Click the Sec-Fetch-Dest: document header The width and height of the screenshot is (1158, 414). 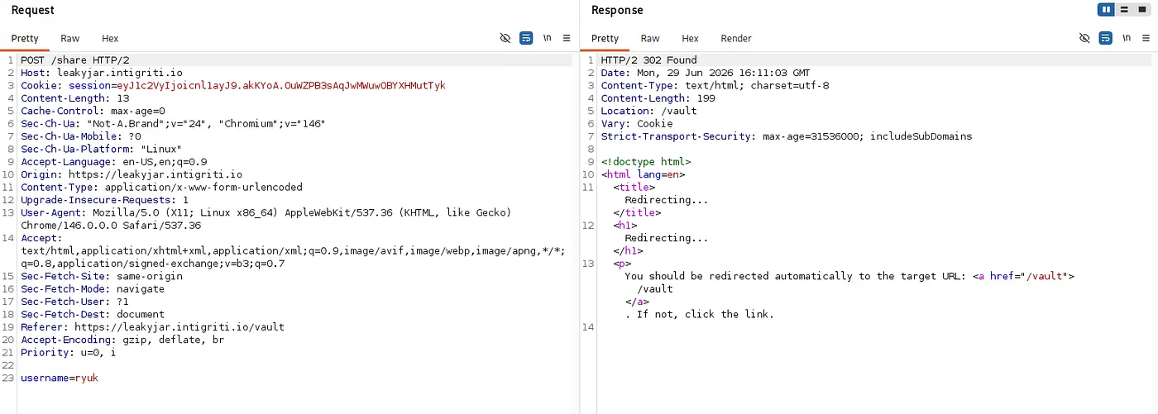point(93,314)
